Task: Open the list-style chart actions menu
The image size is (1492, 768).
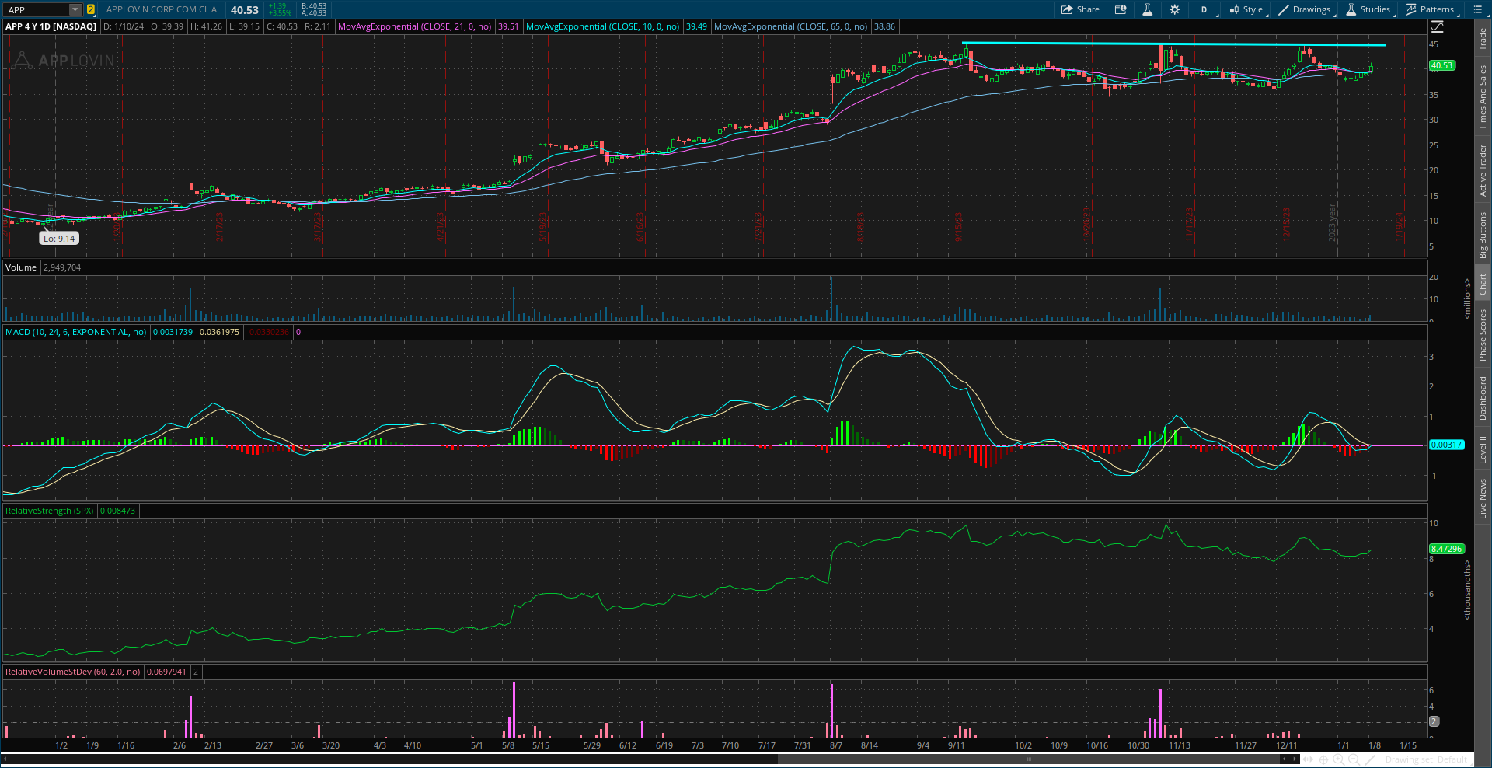Action: (1478, 9)
